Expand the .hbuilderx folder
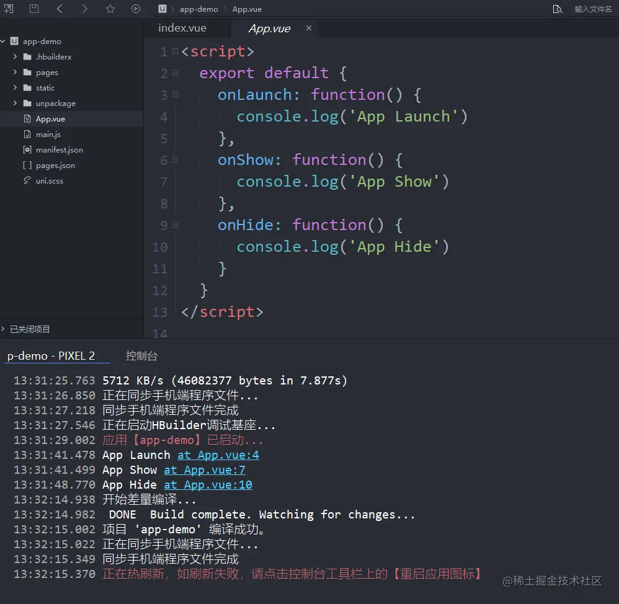 15,56
